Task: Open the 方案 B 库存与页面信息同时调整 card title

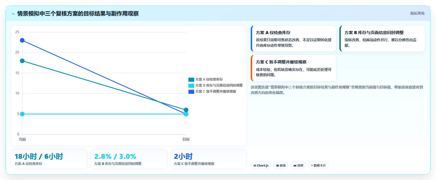Action: click(374, 32)
